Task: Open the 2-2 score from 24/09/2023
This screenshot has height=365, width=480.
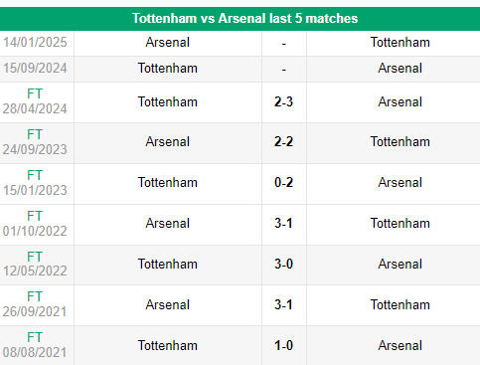Action: [x=283, y=142]
